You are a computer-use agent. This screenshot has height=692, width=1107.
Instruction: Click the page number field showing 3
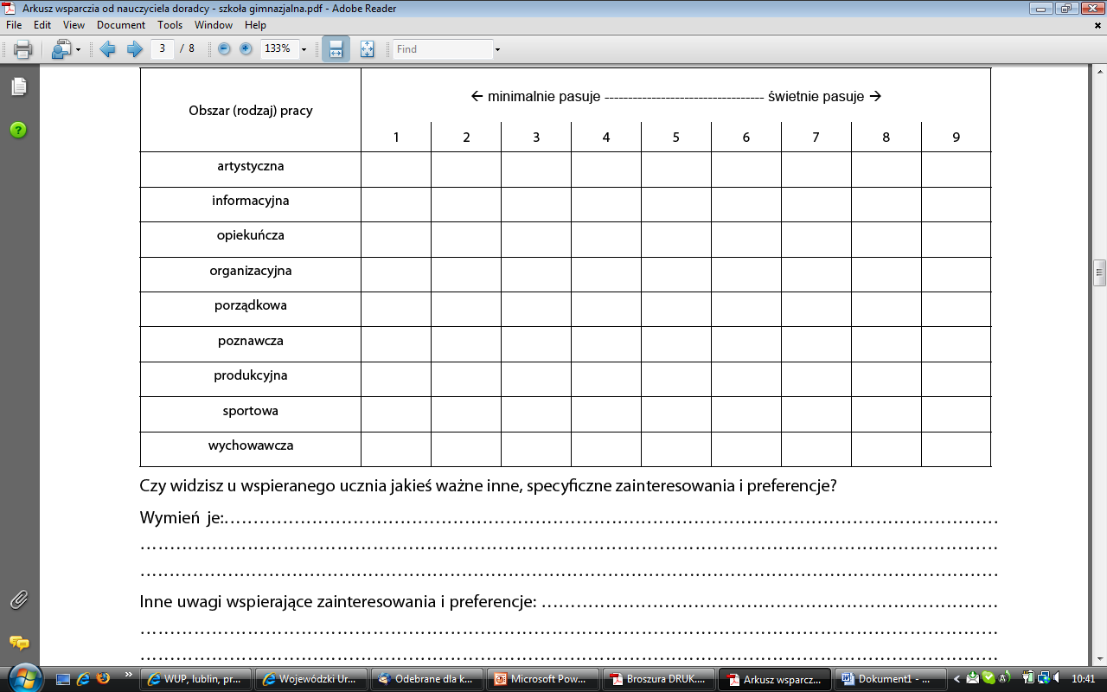[163, 49]
